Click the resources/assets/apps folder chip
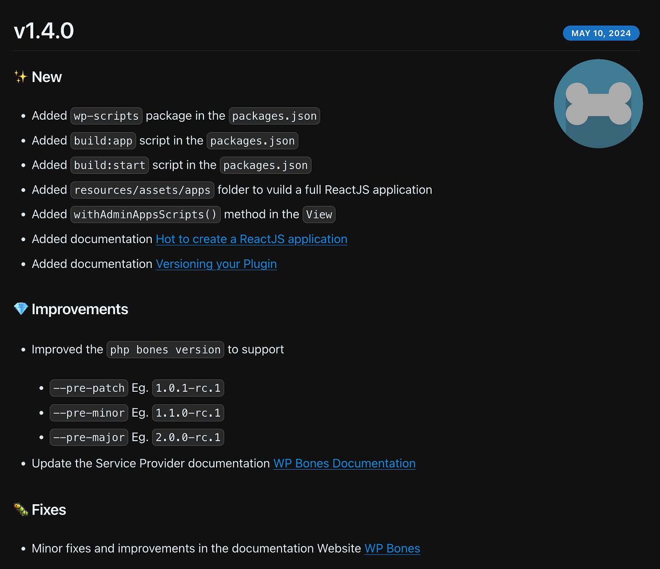The image size is (660, 569). click(142, 190)
